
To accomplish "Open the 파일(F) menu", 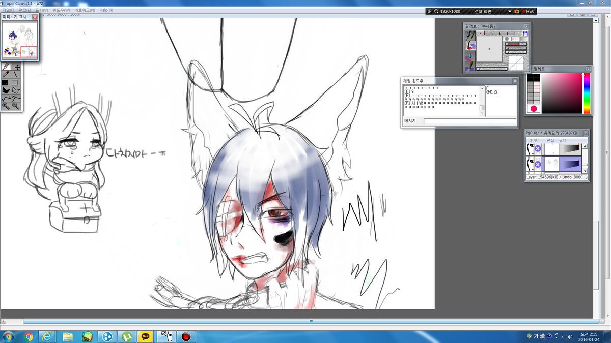I will click(x=8, y=10).
